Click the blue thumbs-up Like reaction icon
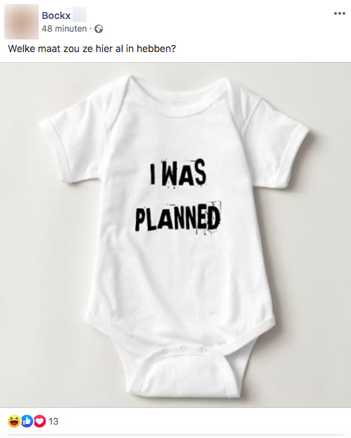This screenshot has height=438, width=351. [27, 421]
